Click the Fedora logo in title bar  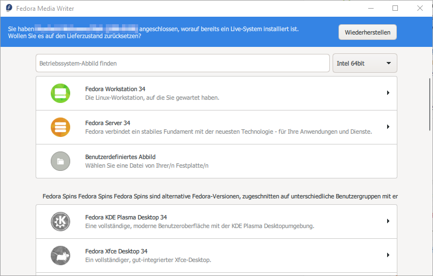pos(9,8)
